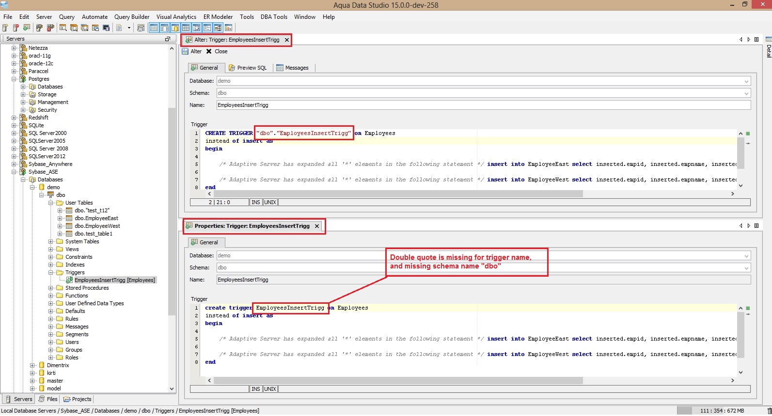Click the Alter button
This screenshot has width=772, height=416.
click(191, 51)
